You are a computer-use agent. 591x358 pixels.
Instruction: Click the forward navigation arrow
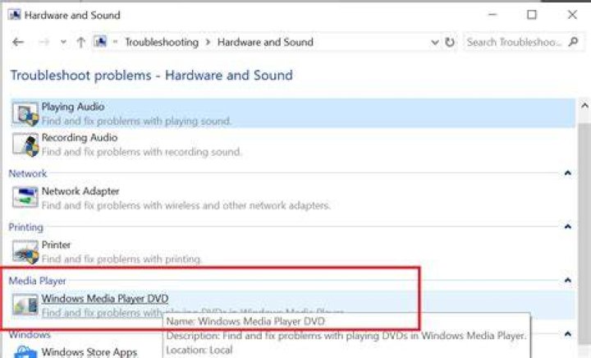[44, 42]
